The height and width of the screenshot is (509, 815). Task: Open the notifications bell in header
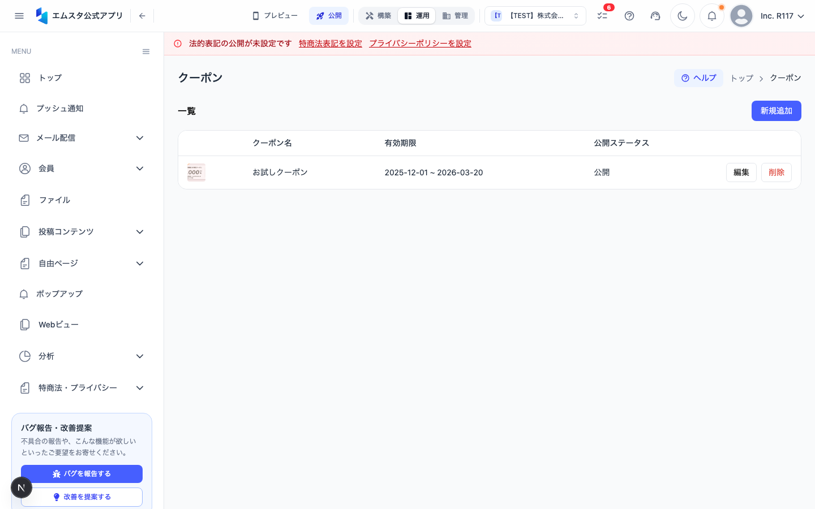712,16
